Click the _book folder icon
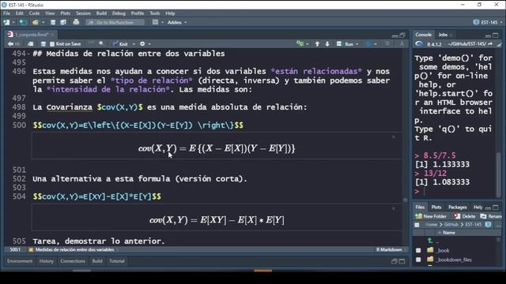This screenshot has width=506, height=284. coord(430,250)
